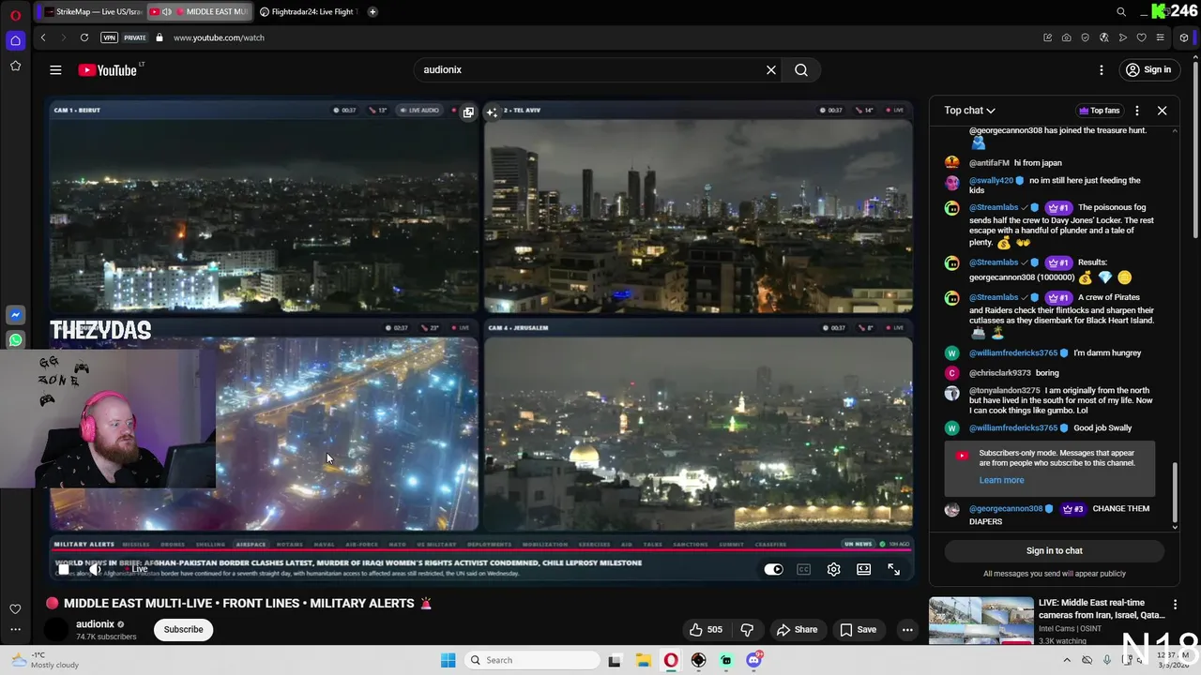Click username @georgecannon308 CHANGE THEM DIAPERS message
Image resolution: width=1201 pixels, height=675 pixels.
coord(1006,508)
